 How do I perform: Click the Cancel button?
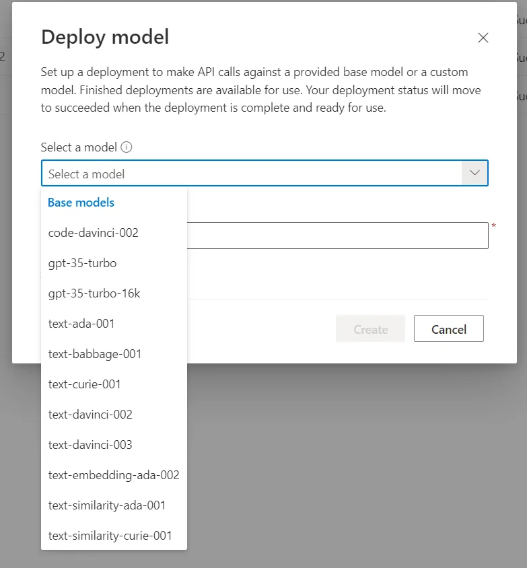click(448, 329)
